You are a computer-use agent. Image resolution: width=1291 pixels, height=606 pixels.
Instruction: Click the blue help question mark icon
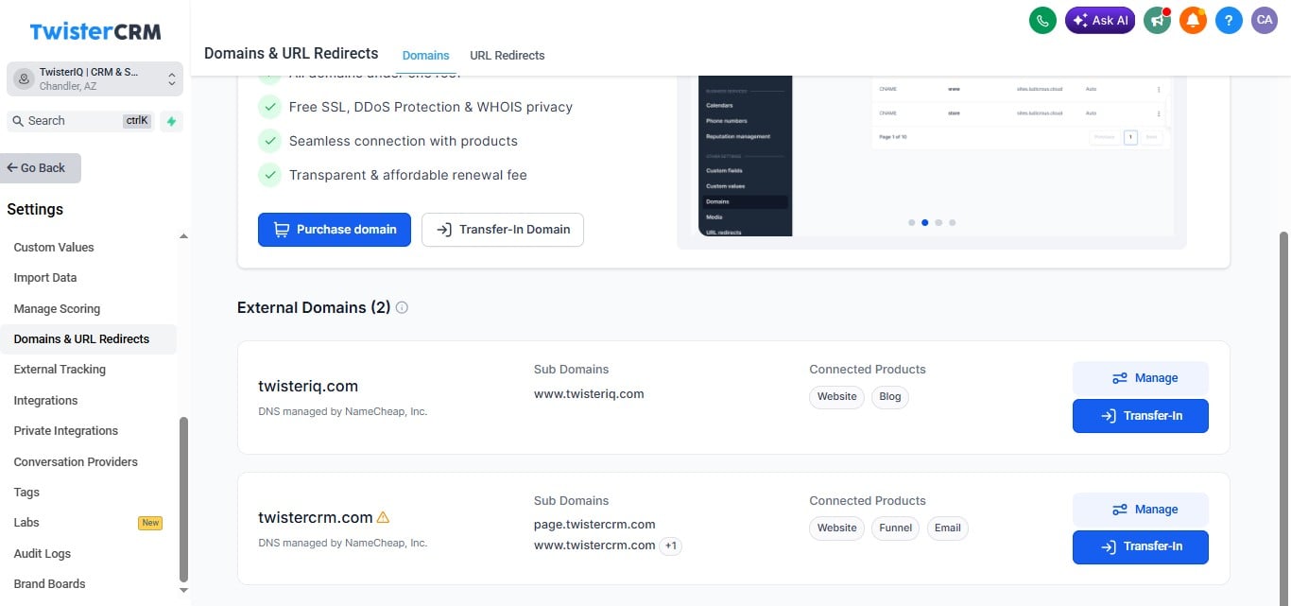coord(1229,20)
